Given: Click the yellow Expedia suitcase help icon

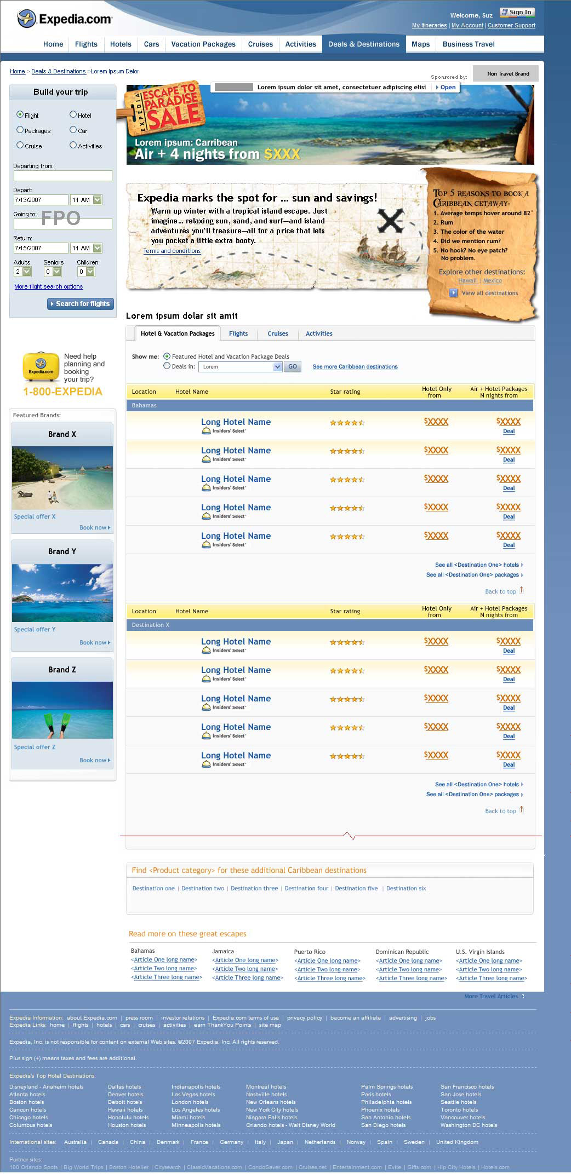Looking at the screenshot, I should coord(41,367).
